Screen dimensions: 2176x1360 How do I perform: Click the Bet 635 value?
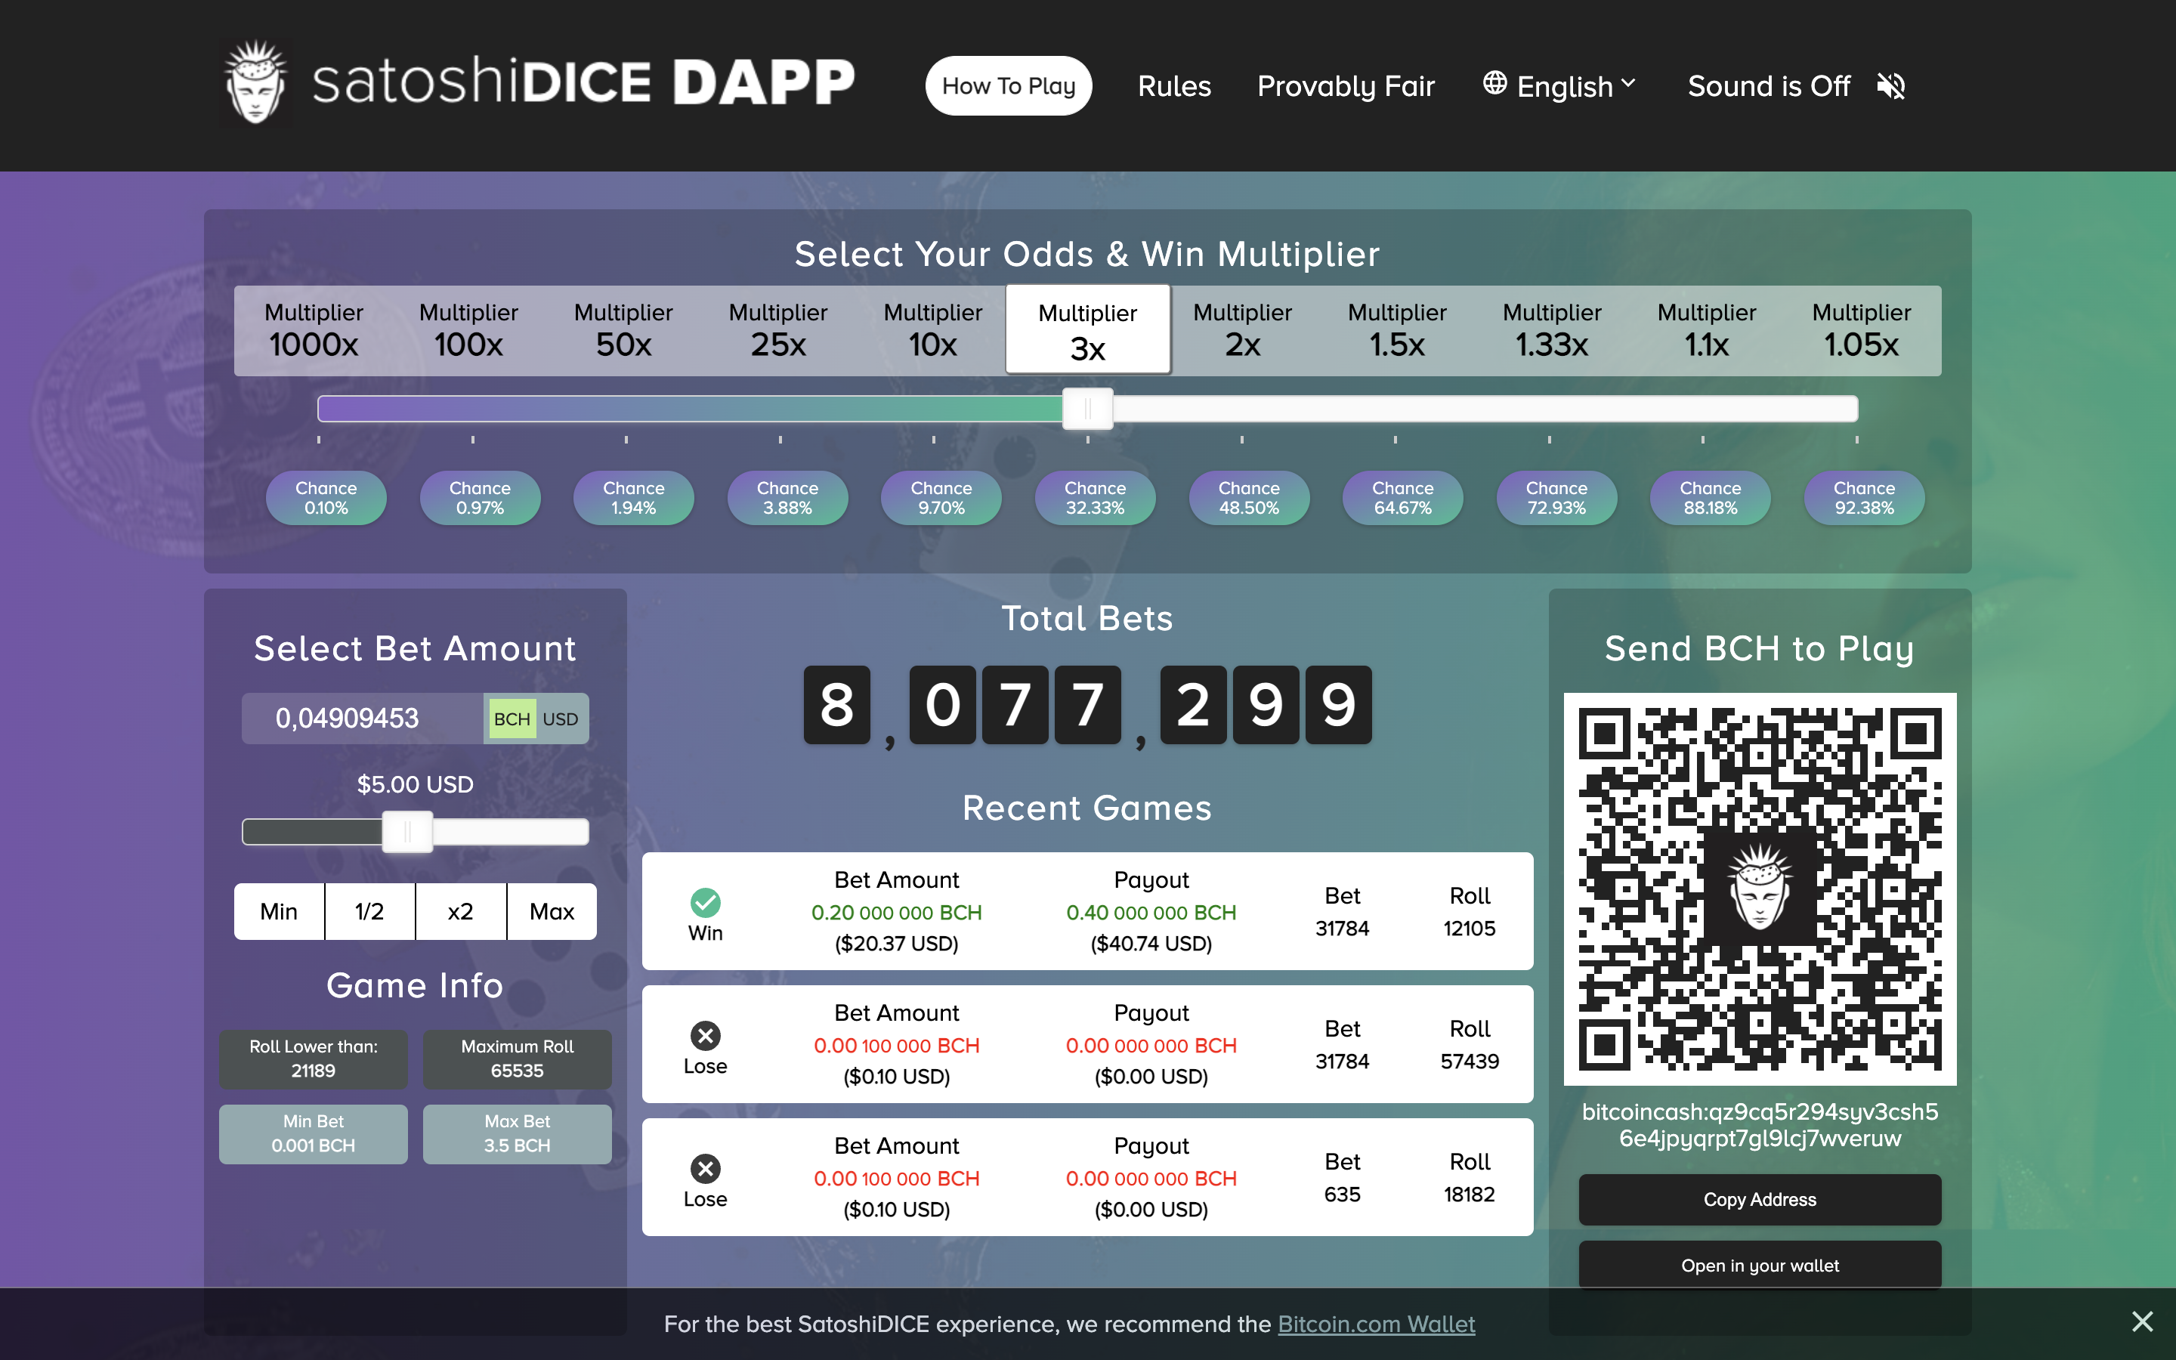1342,1195
